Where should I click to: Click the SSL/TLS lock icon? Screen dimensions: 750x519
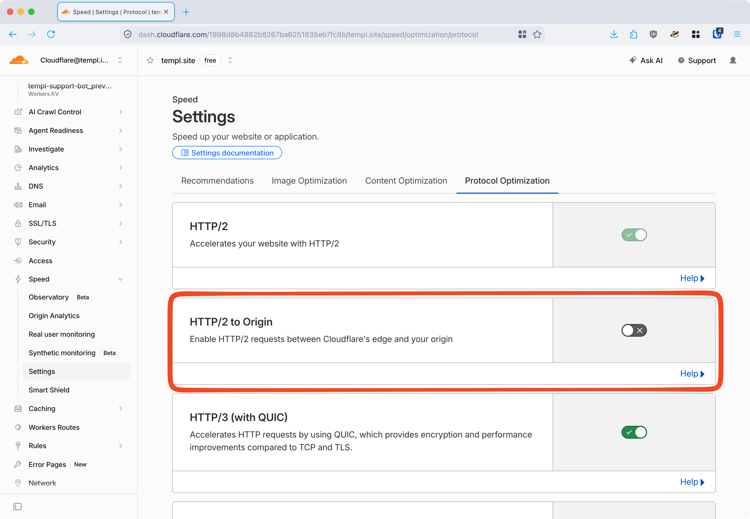18,223
